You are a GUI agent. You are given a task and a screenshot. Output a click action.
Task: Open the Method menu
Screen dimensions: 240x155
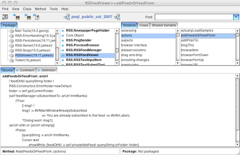[40, 9]
